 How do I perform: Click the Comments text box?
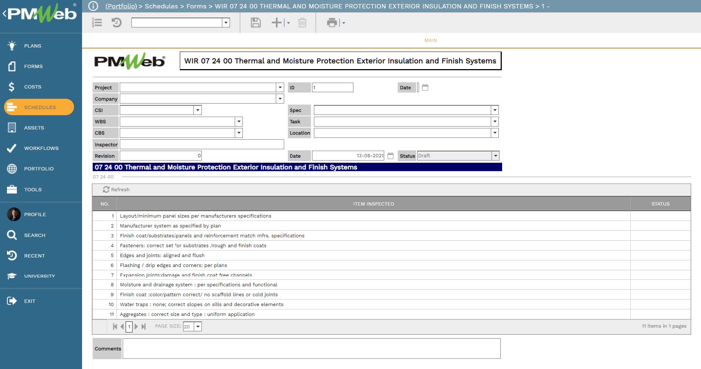tap(311, 349)
